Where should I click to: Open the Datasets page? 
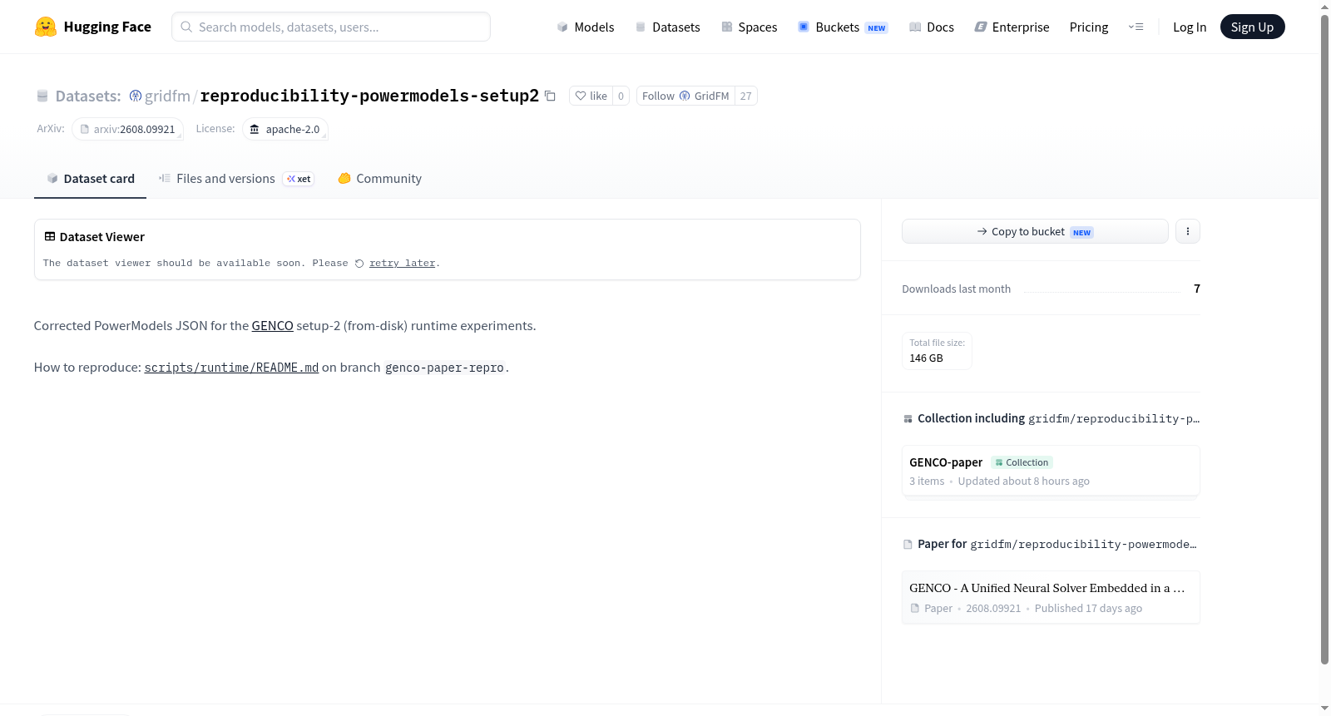pyautogui.click(x=667, y=27)
